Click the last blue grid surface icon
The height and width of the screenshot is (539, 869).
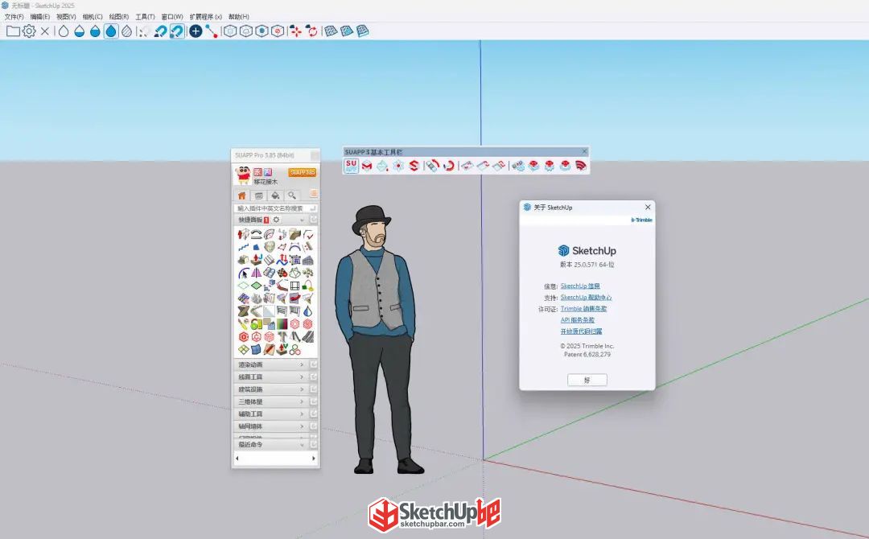click(363, 31)
